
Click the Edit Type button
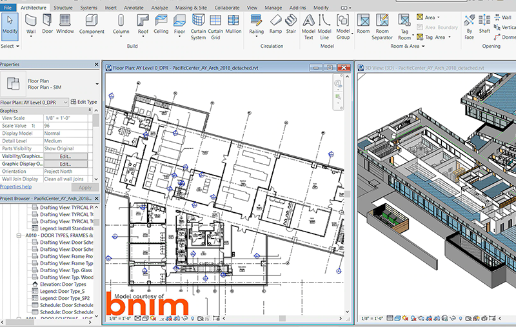click(x=84, y=102)
